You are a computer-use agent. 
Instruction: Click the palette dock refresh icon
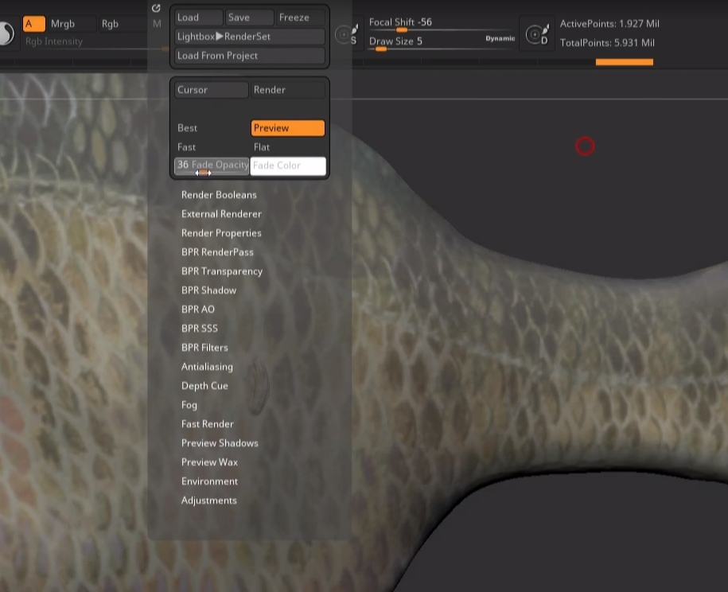coord(156,8)
